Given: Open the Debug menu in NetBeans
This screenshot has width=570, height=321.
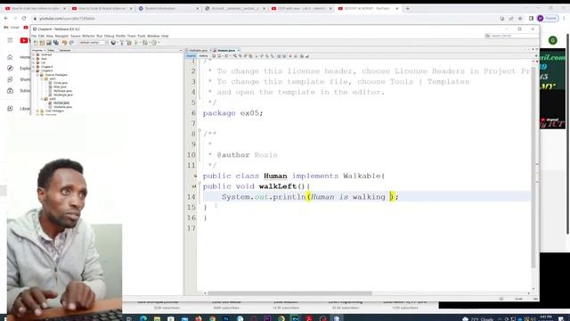Looking at the screenshot, I should (x=109, y=36).
